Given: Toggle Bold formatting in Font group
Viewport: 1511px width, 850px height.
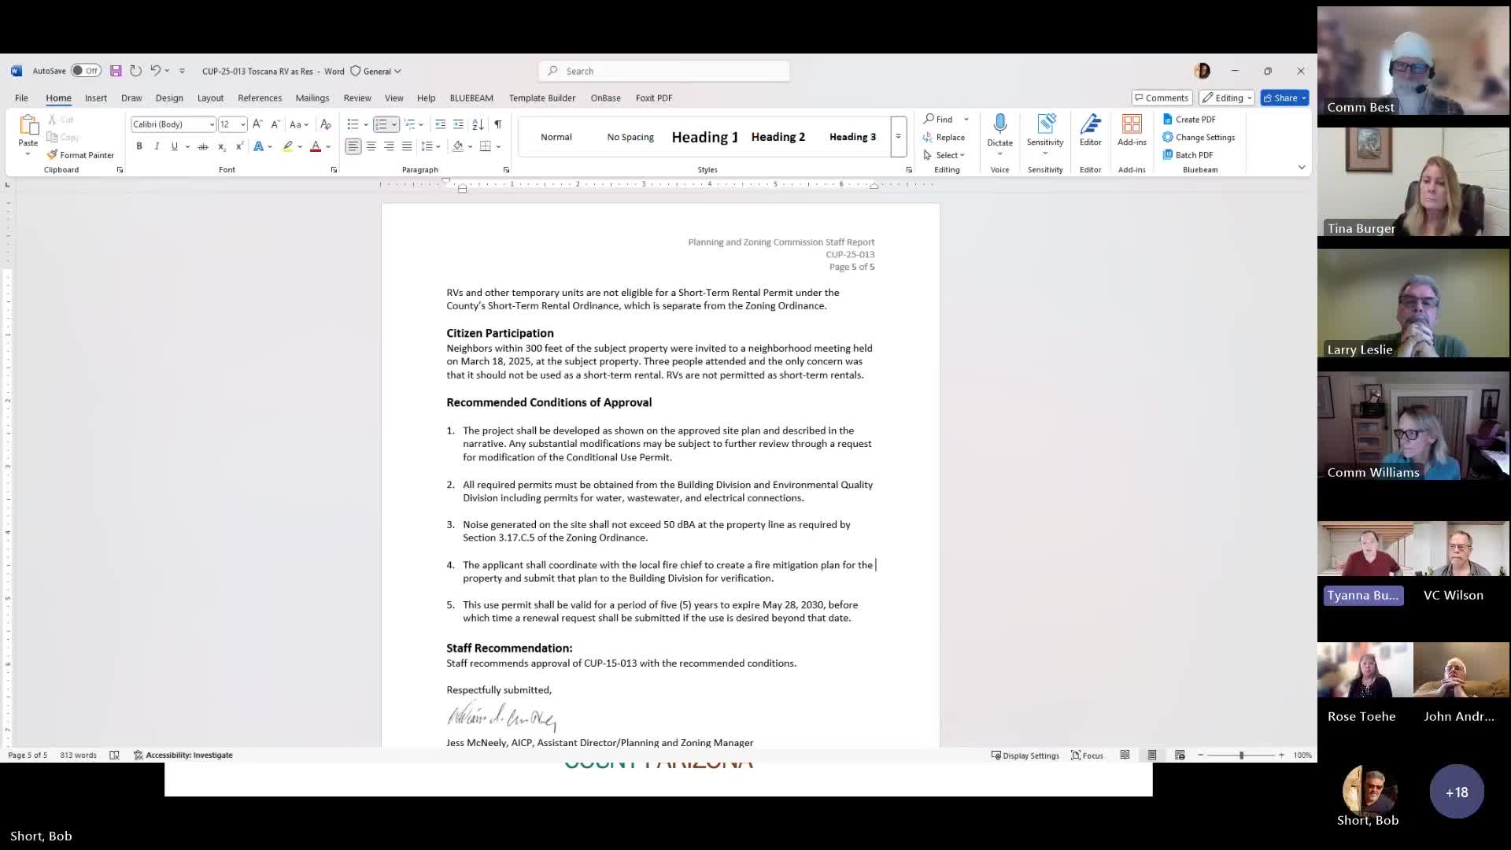Looking at the screenshot, I should pos(139,146).
